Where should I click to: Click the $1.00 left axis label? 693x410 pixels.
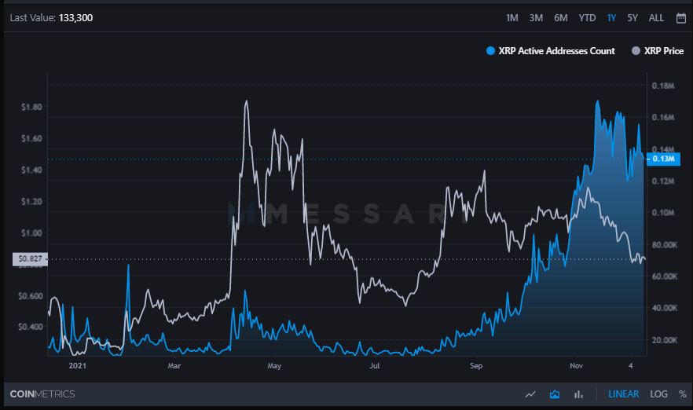pyautogui.click(x=31, y=232)
